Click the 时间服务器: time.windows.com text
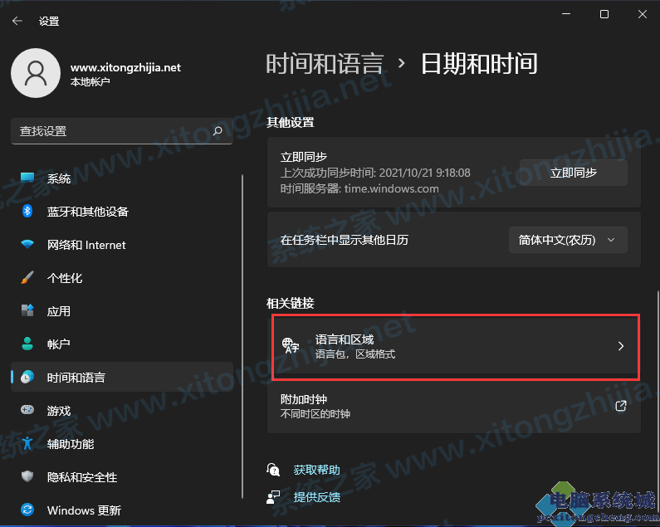660x527 pixels. (359, 188)
